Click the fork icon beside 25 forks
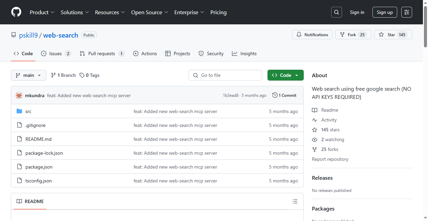The height and width of the screenshot is (221, 428). tap(315, 149)
